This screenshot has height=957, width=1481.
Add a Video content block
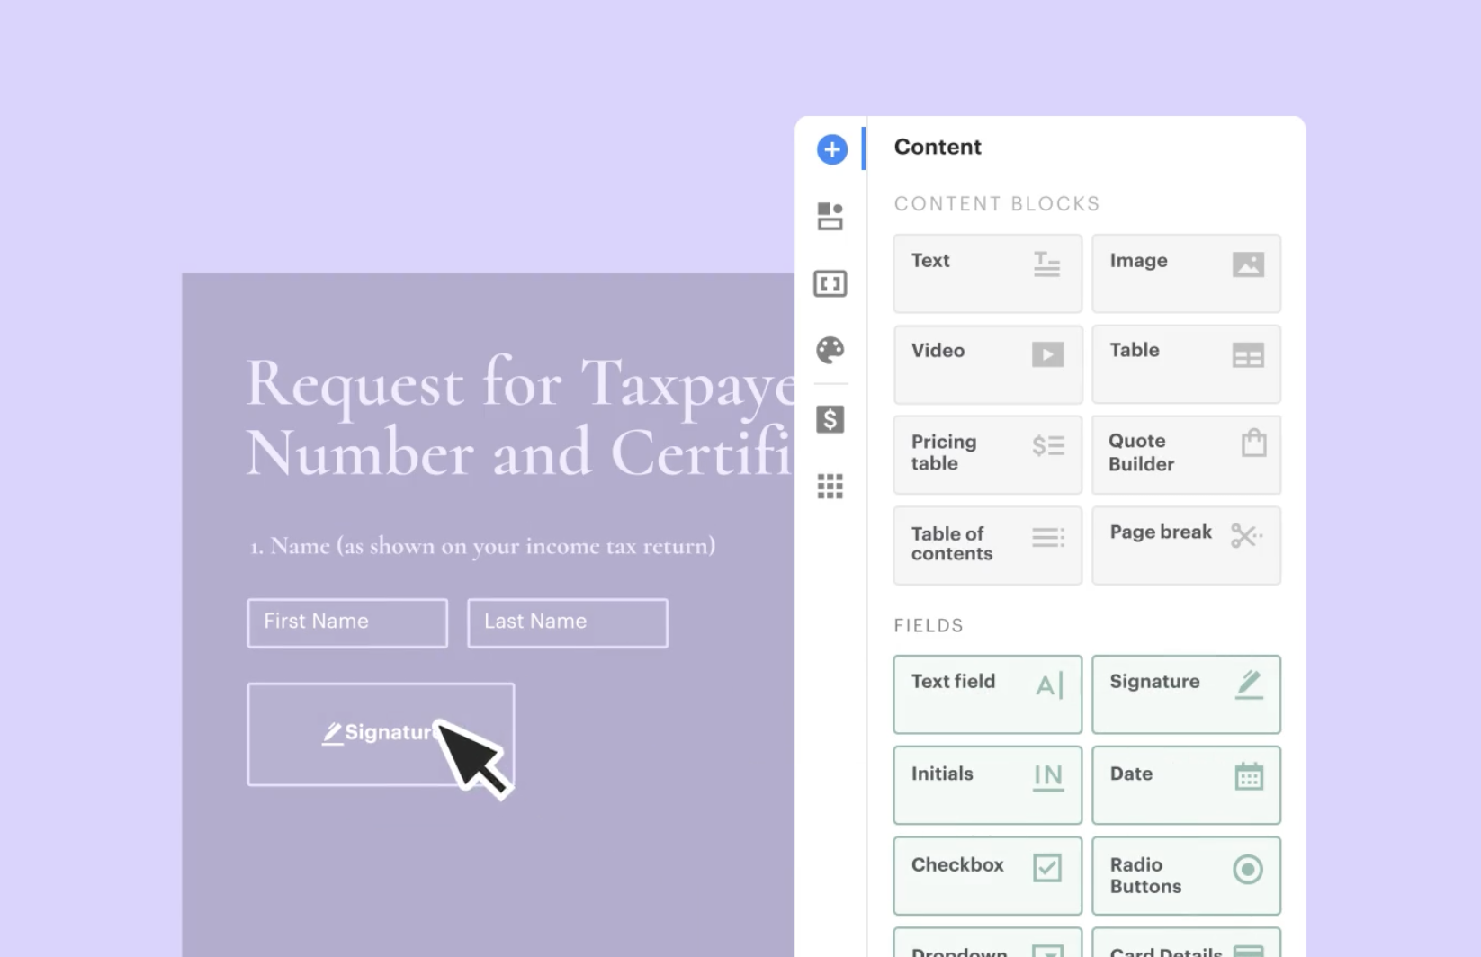click(987, 364)
